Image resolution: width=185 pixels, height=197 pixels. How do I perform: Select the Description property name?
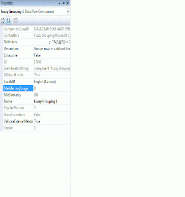11,49
